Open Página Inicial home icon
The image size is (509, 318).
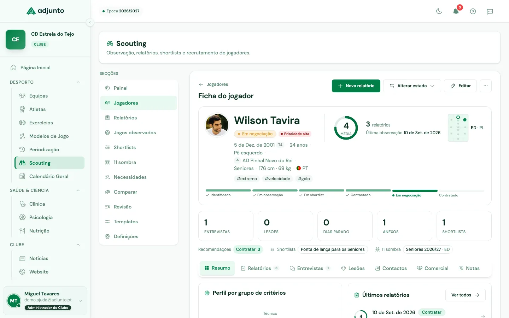point(13,67)
